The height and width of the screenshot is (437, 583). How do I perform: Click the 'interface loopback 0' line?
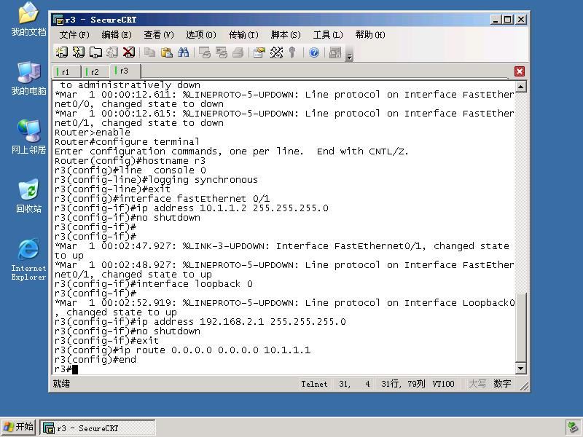[x=154, y=284]
